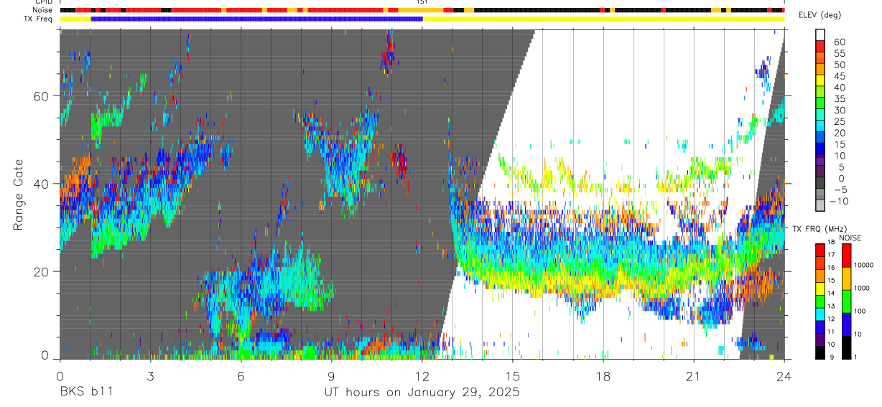
Task: Click the "40" tick on the Range Gate axis
Action: click(x=42, y=184)
